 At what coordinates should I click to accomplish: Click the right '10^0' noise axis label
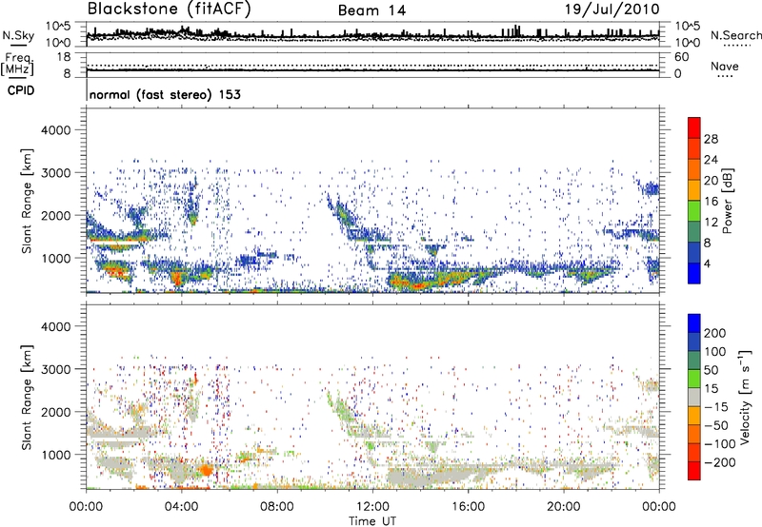pyautogui.click(x=688, y=43)
